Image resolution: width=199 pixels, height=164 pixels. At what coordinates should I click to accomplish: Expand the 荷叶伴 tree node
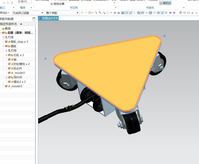(7, 77)
